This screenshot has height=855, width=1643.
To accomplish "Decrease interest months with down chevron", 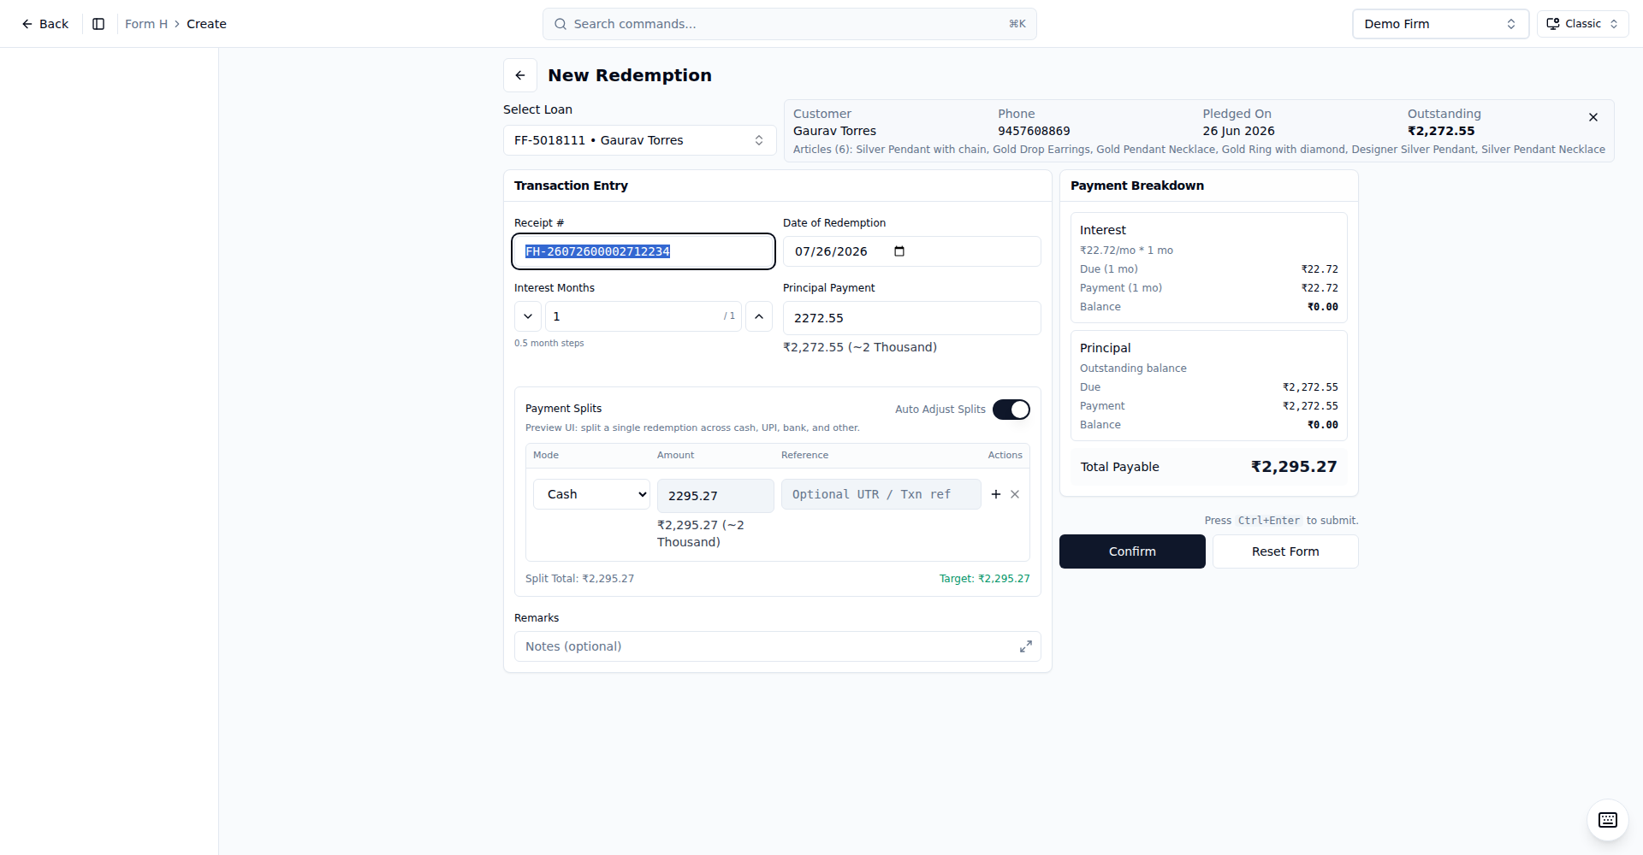I will [x=528, y=316].
